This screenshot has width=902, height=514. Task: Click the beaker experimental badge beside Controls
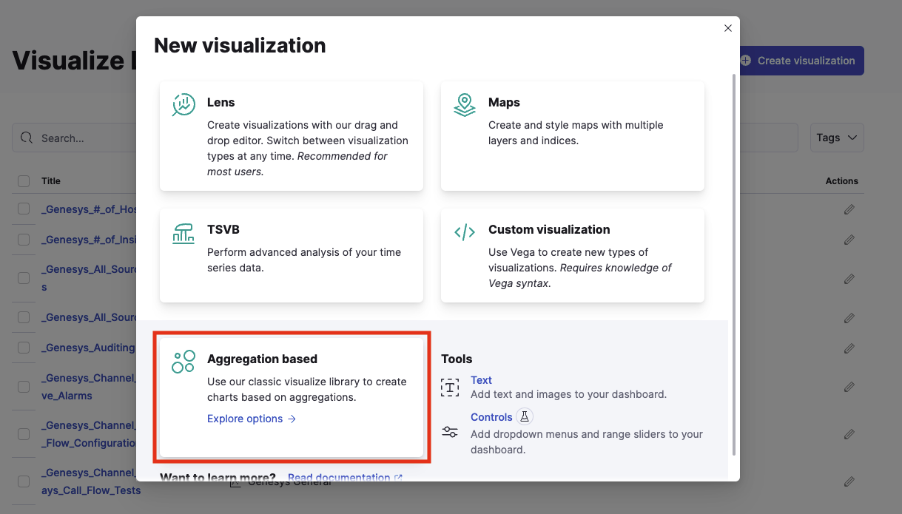coord(524,416)
